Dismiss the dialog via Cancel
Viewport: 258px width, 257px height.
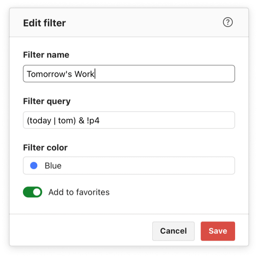click(x=173, y=231)
